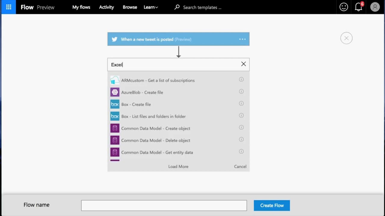Open the trigger's three-dots menu

(x=242, y=39)
